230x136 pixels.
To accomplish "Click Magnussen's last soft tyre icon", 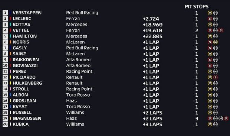I will pos(226,119).
